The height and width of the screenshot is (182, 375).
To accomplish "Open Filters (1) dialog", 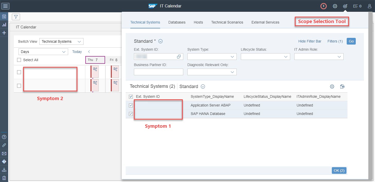I will click(x=335, y=41).
